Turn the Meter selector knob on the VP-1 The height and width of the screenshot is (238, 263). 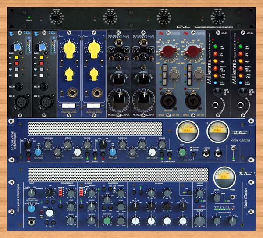click(x=217, y=198)
